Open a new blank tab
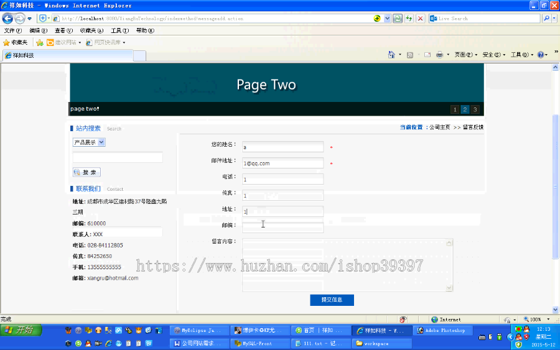Viewport: 560px width, 350px height. [x=139, y=56]
